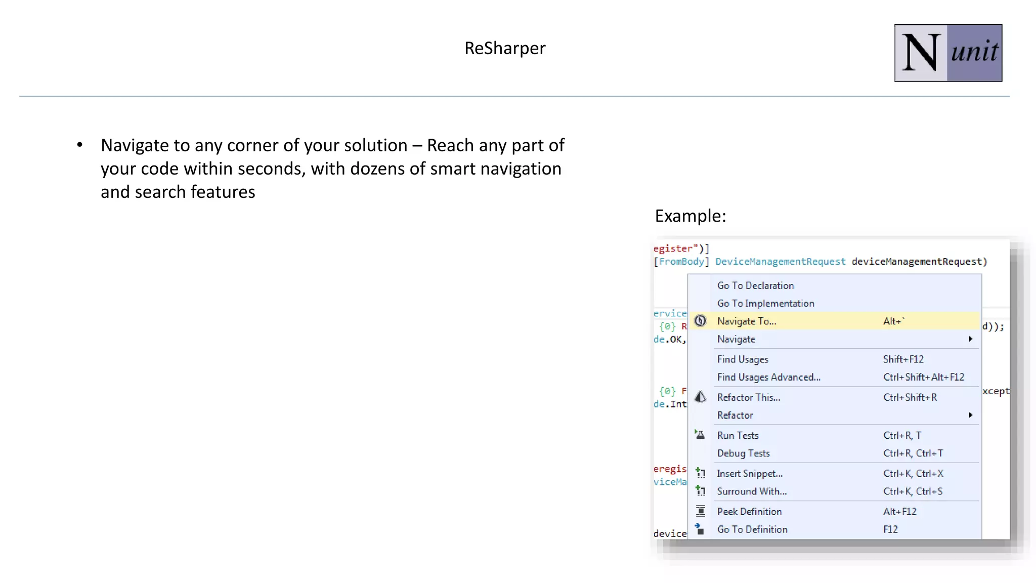Click the NUnit logo image
Screen dimensions: 1036x583
[x=948, y=53]
